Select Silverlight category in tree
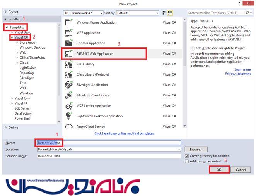 click(x=27, y=78)
